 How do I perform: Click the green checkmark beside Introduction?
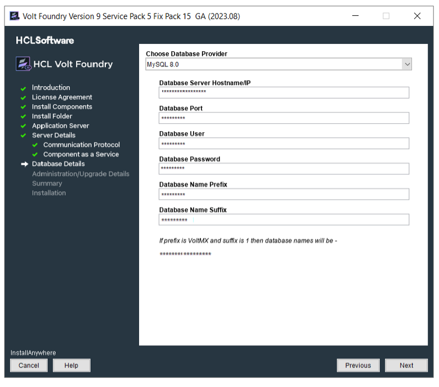click(24, 88)
